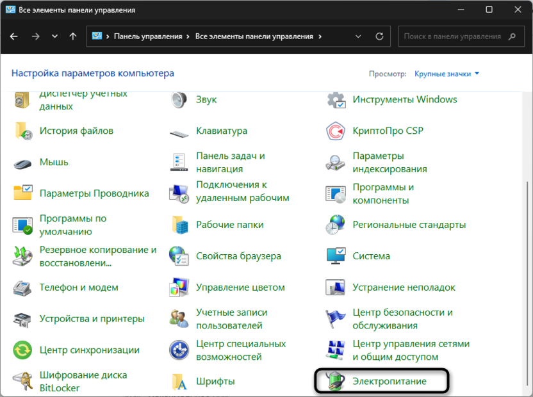Click the Звук speaker icon
This screenshot has height=397, width=533.
(x=179, y=100)
